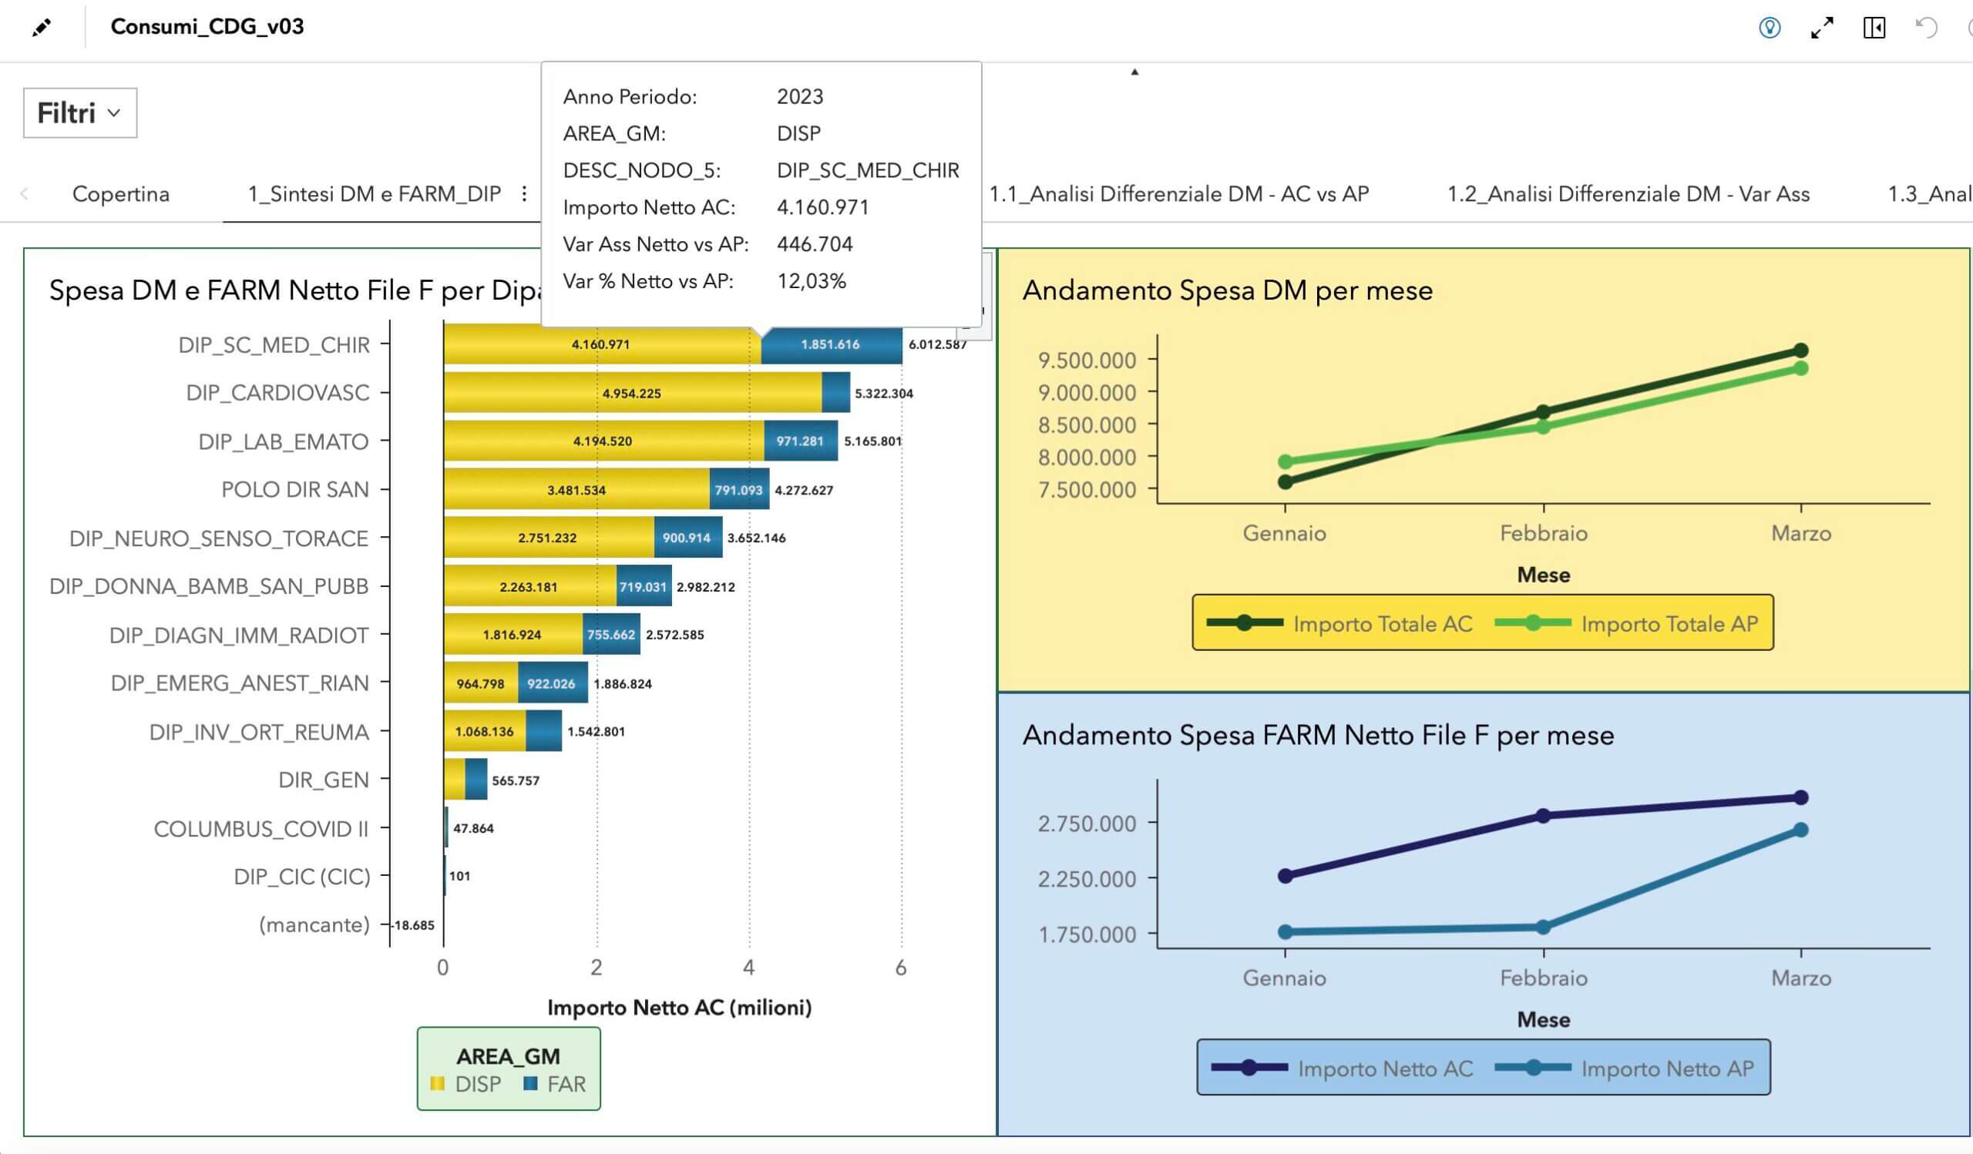Select blue FAR segment of DIP_CARDIOVASC bar
Image resolution: width=1973 pixels, height=1154 pixels.
836,393
